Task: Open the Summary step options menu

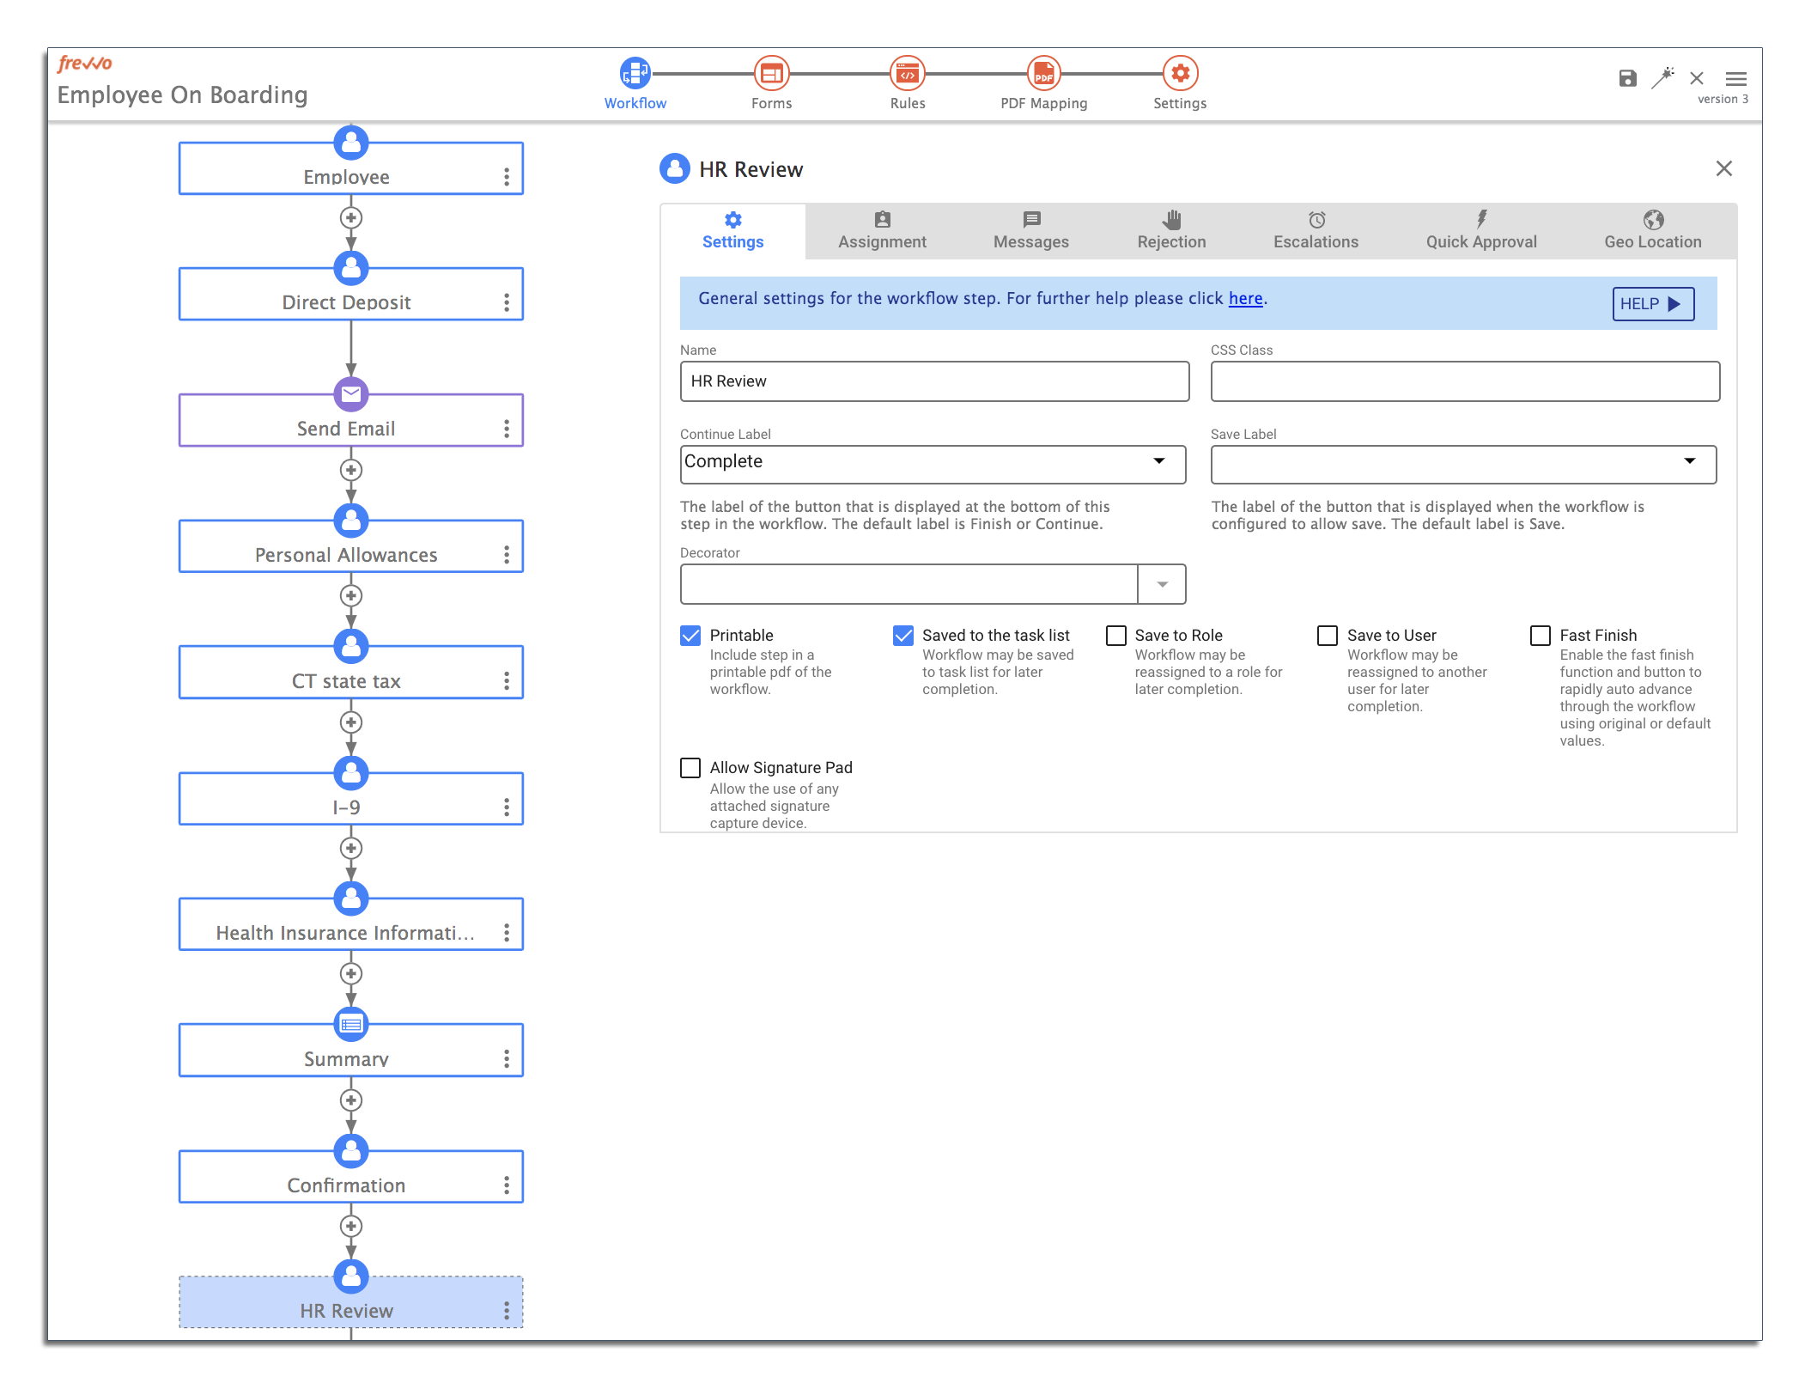Action: pyautogui.click(x=507, y=1059)
